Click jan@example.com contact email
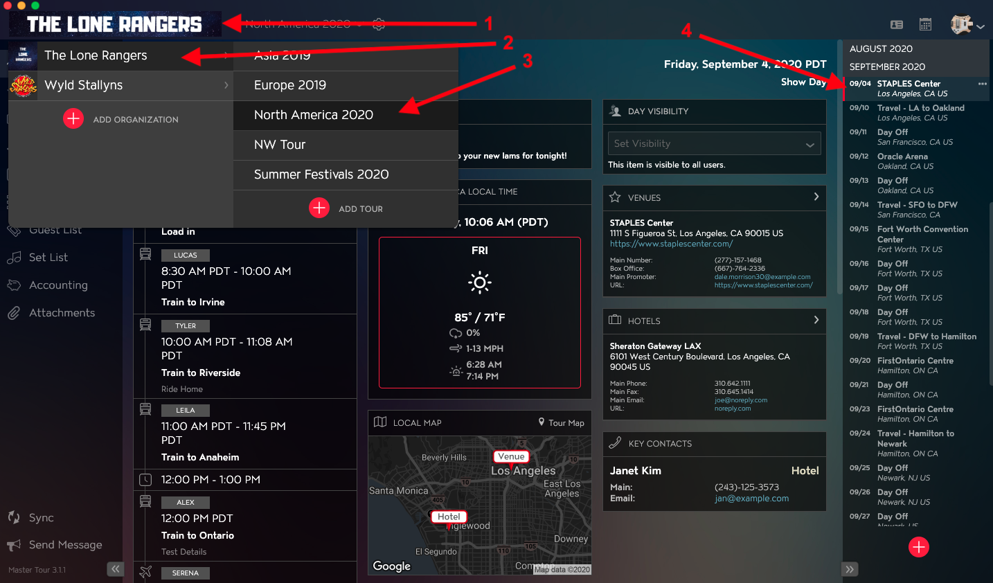This screenshot has width=993, height=583. click(751, 499)
